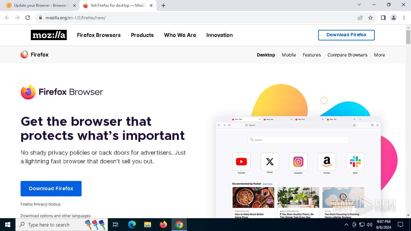This screenshot has height=231, width=411.
Task: Close the 'Update your Browser' tab
Action: 74,5
